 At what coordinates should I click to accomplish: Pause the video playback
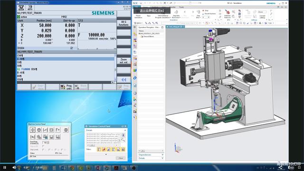coord(5,167)
